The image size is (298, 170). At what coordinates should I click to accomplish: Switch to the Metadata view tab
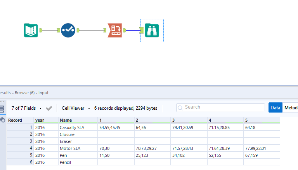tap(290, 108)
